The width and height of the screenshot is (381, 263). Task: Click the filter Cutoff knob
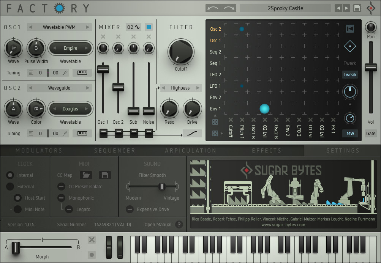click(x=181, y=52)
